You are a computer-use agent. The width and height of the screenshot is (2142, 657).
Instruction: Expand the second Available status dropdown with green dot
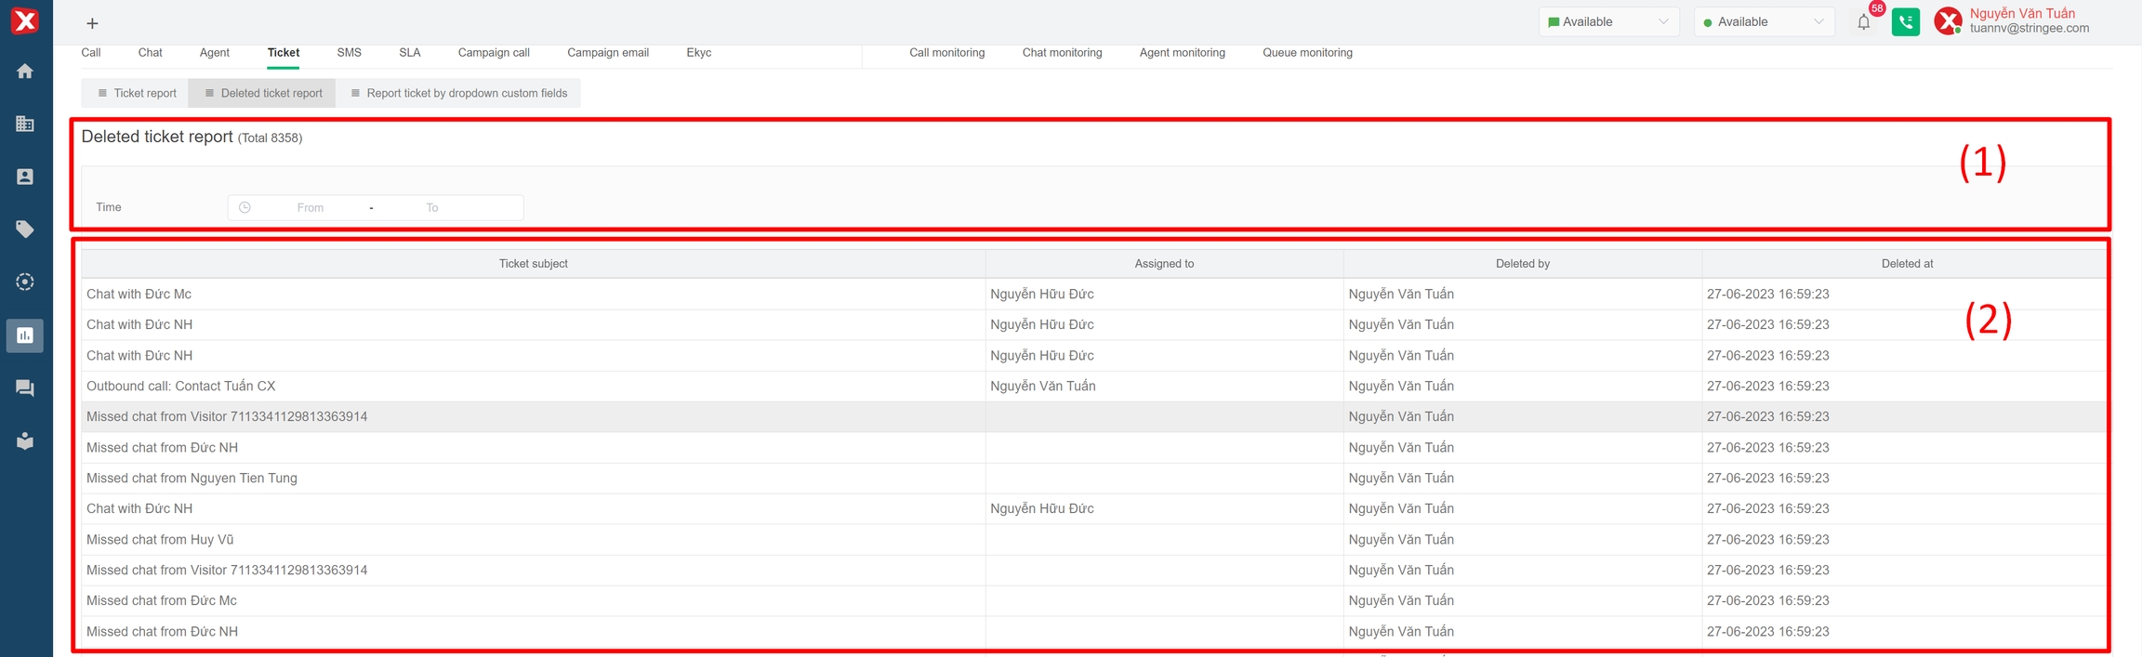pyautogui.click(x=1764, y=22)
